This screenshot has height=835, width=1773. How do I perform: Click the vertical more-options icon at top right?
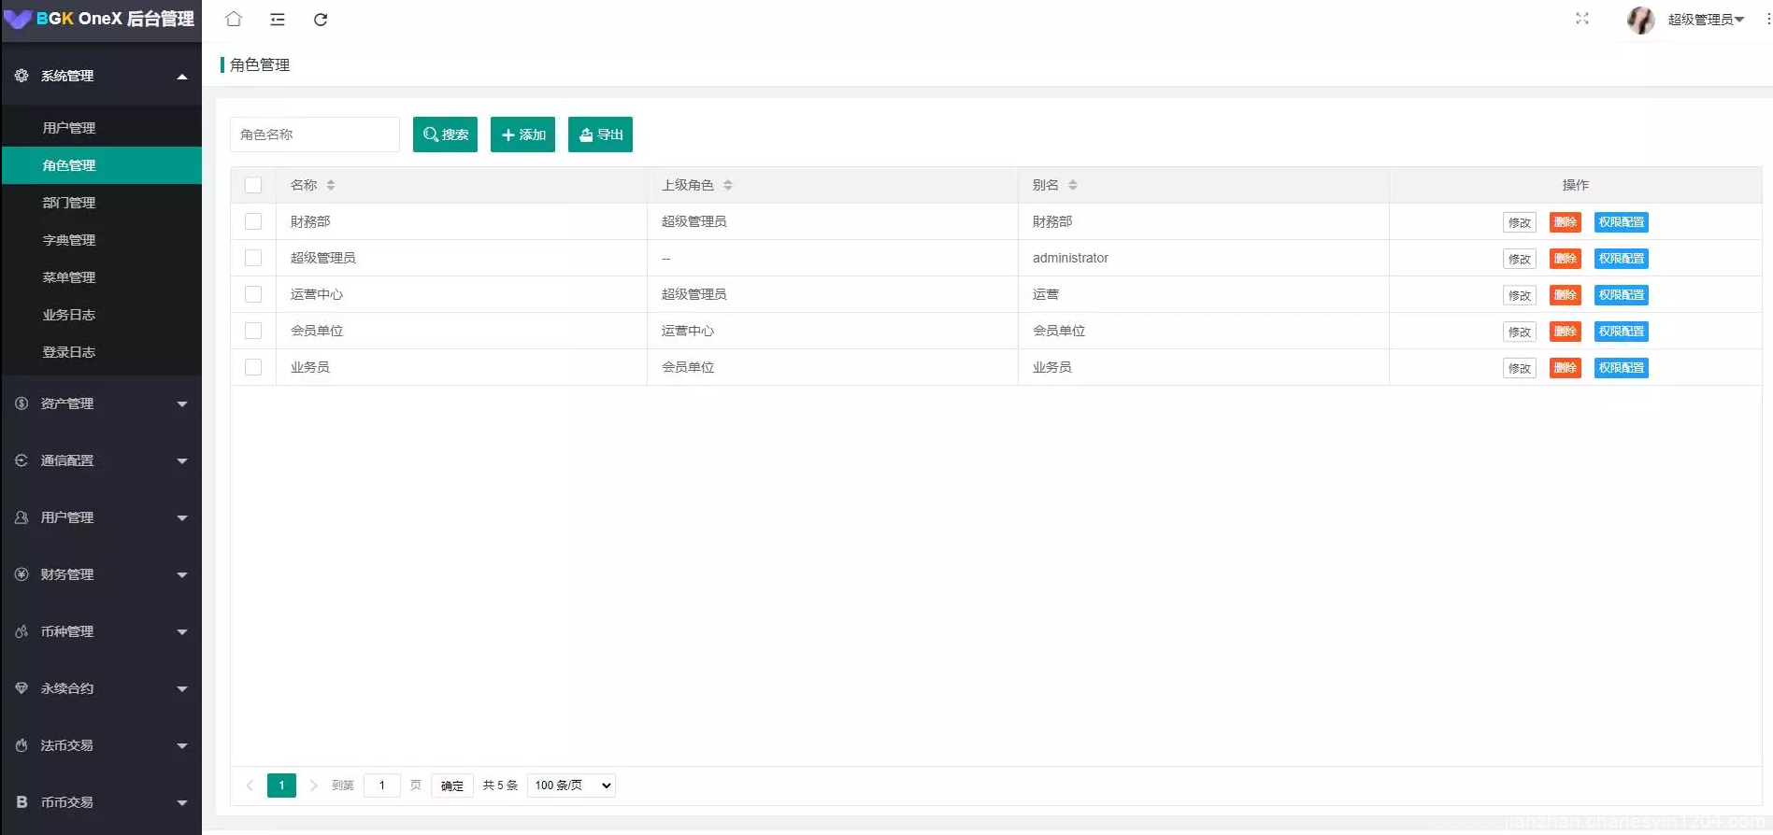point(1767,19)
